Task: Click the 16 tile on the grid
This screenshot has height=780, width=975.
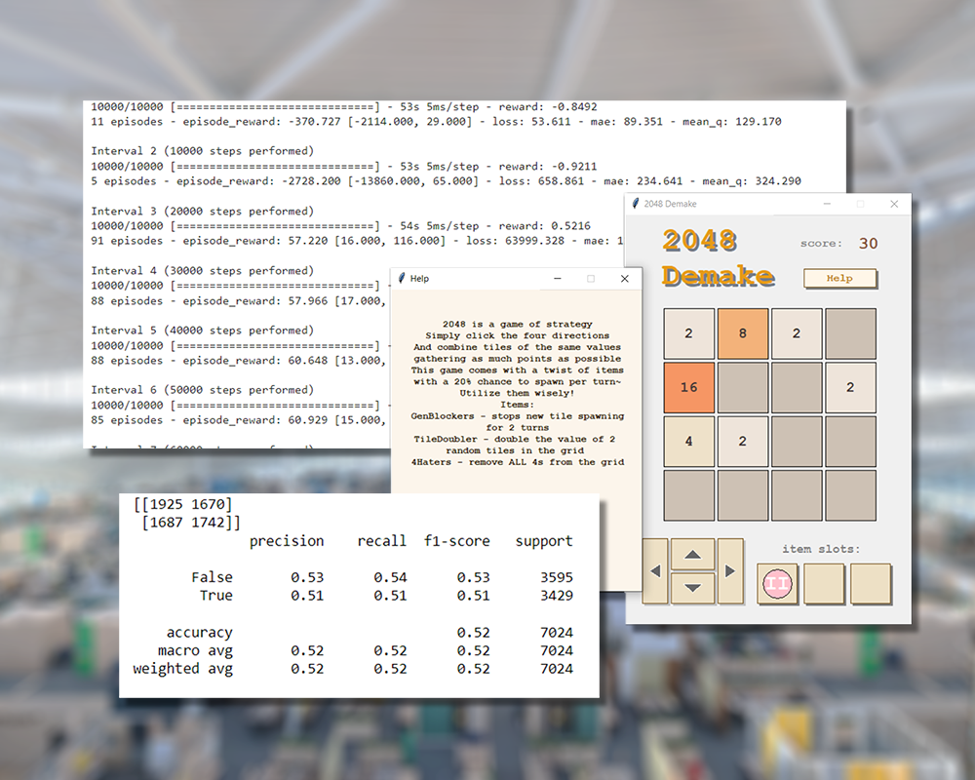Action: click(689, 387)
